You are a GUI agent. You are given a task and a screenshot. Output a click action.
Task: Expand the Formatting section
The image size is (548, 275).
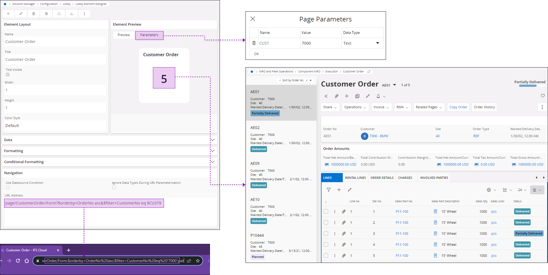tap(212, 151)
